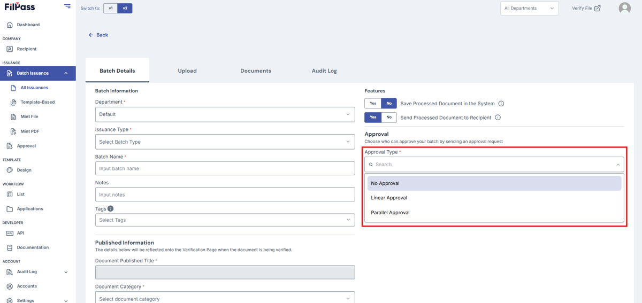Viewport: 642px width, 303px height.
Task: Expand the Audit Log sidebar chevron
Action: tap(66, 272)
